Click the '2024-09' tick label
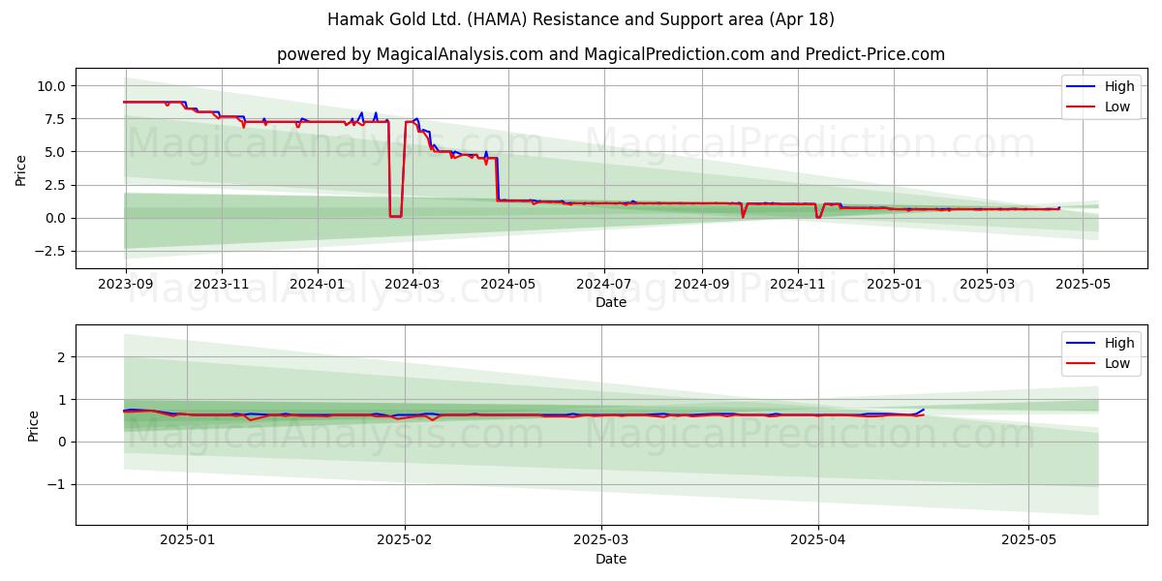 (702, 283)
